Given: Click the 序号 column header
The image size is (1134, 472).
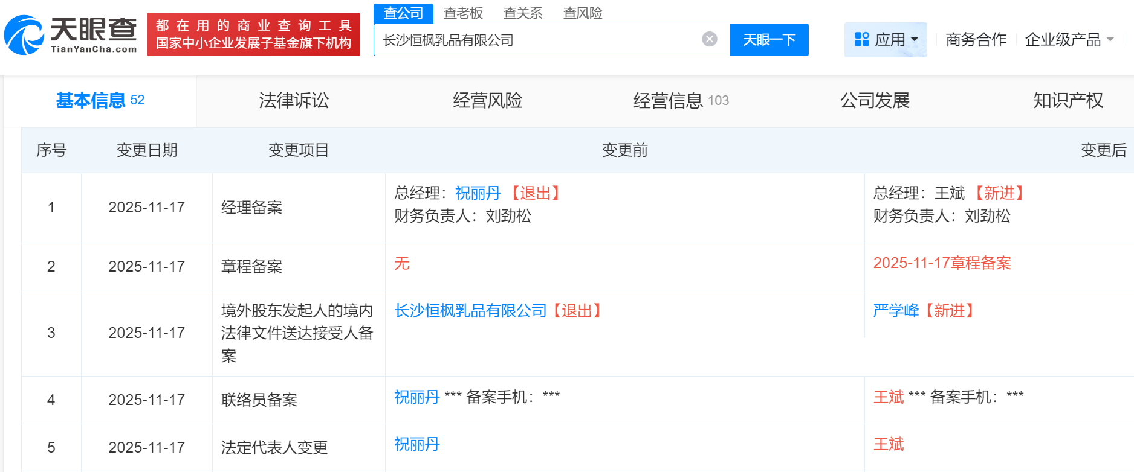Looking at the screenshot, I should click(x=51, y=150).
